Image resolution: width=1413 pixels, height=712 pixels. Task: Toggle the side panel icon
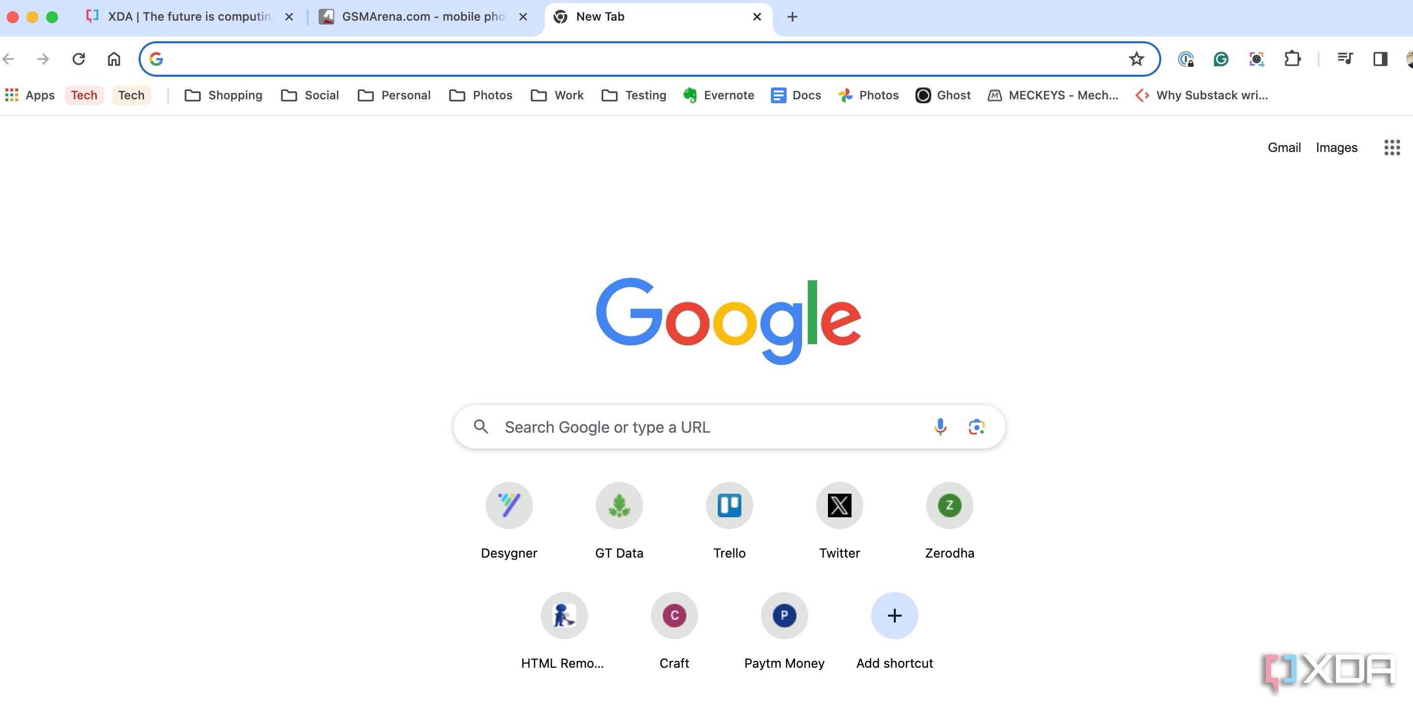[1380, 59]
